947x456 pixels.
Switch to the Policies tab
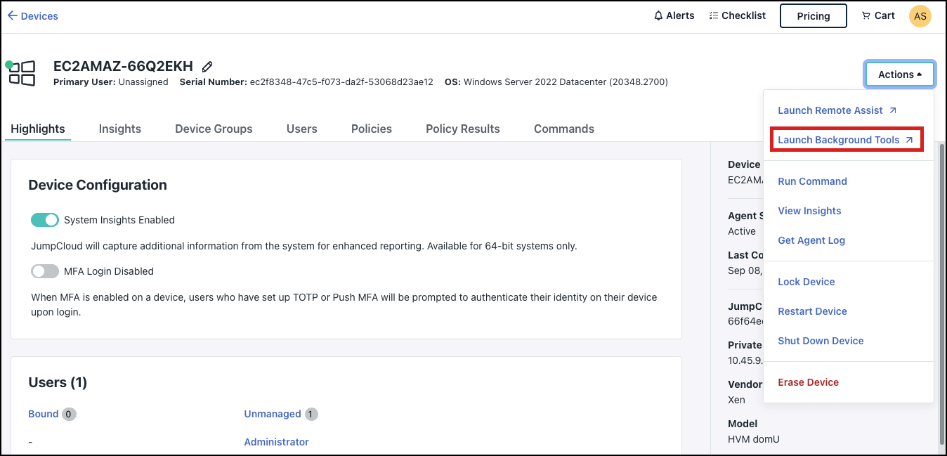point(371,129)
